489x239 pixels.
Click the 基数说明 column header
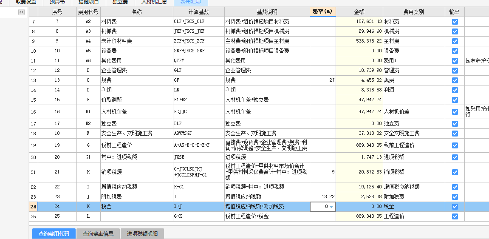(x=267, y=12)
